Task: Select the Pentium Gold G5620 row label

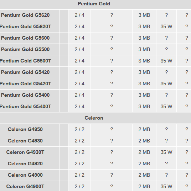Action: [25, 15]
